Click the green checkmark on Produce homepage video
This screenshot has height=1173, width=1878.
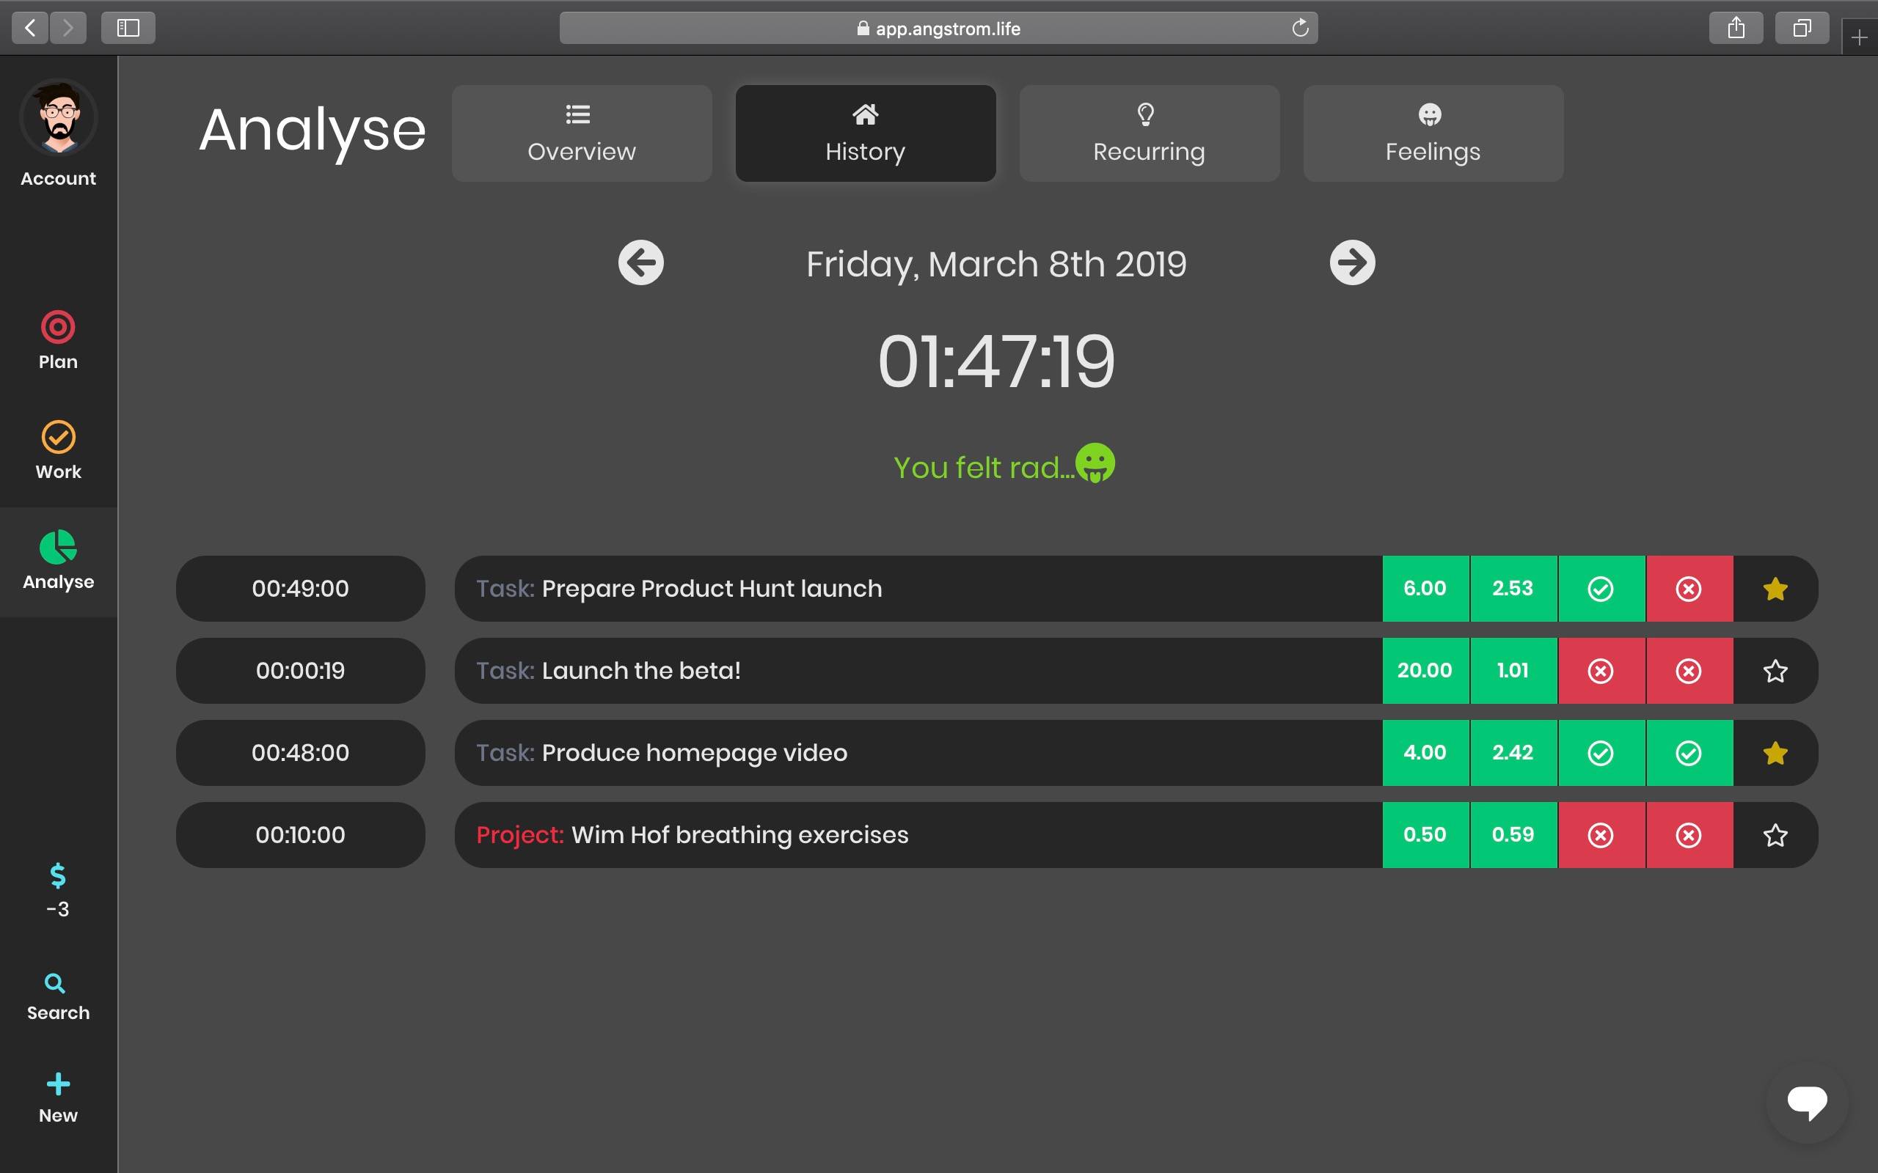[1600, 752]
